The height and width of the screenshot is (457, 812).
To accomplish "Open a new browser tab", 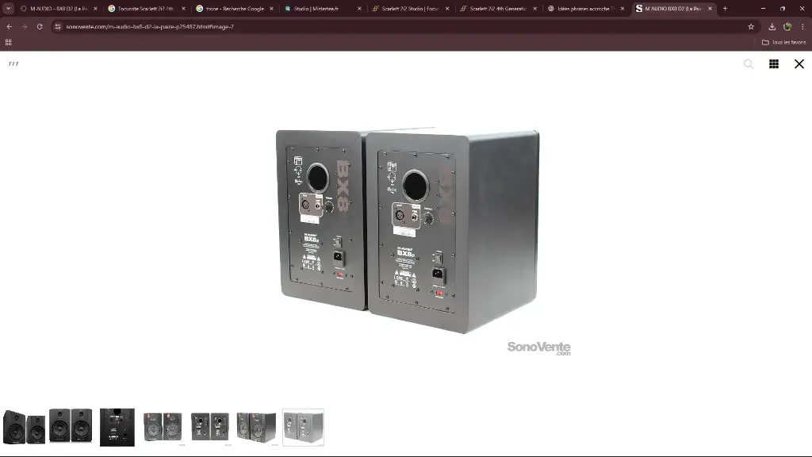I will [725, 9].
